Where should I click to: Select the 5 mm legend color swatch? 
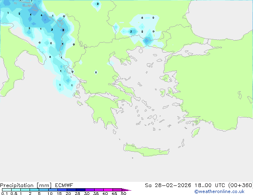[43, 190]
